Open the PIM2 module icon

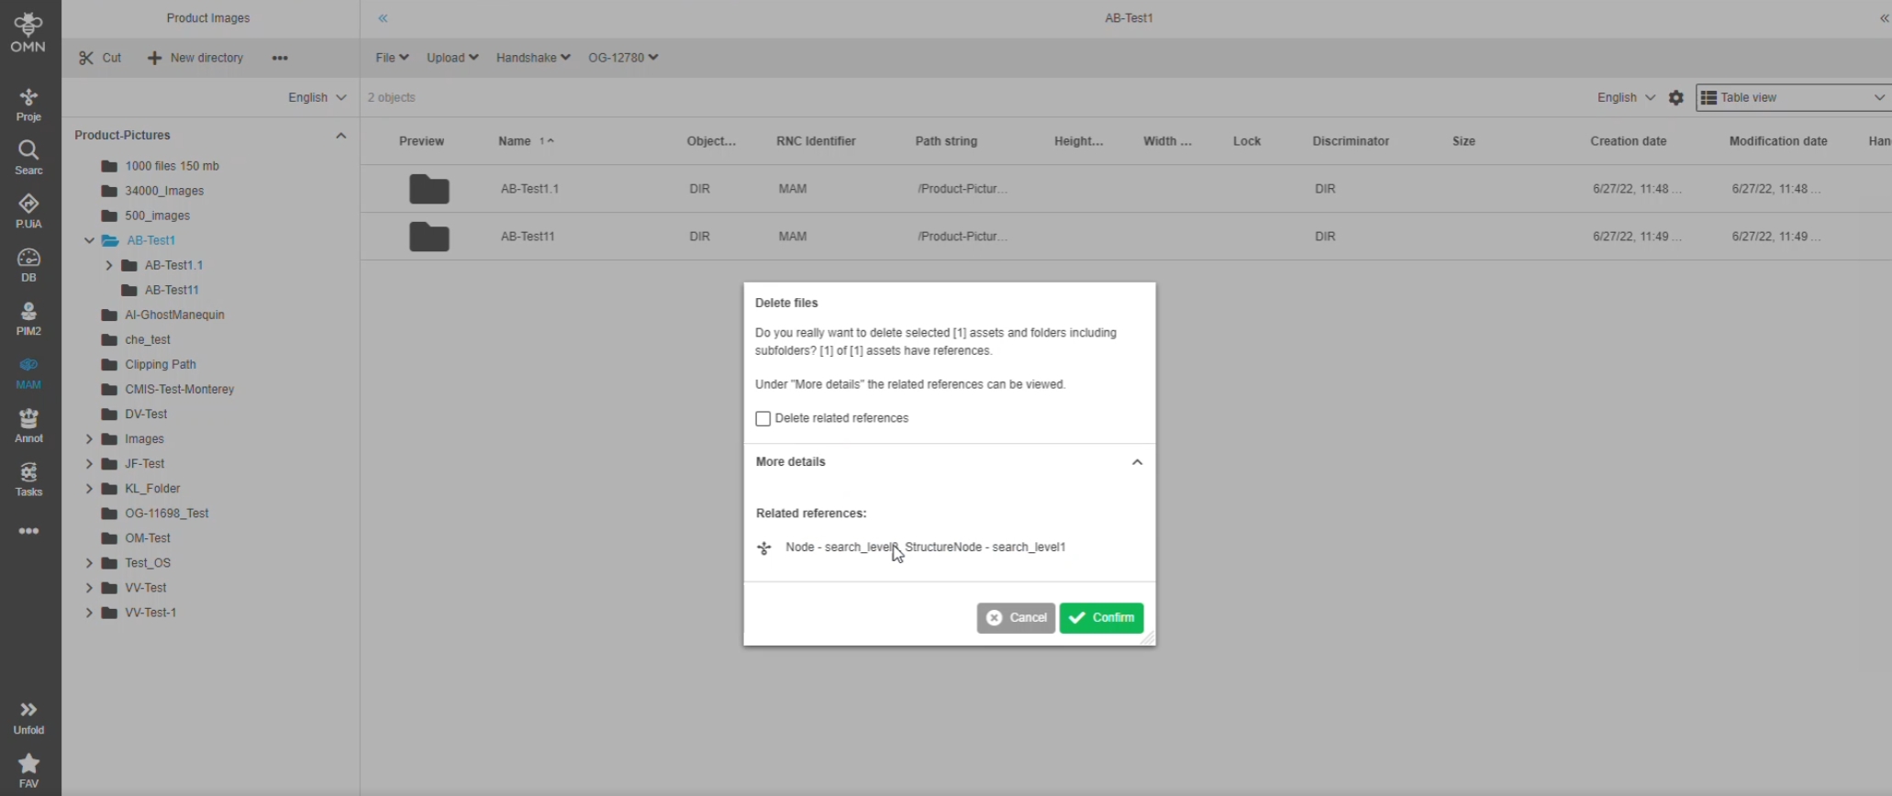(28, 318)
